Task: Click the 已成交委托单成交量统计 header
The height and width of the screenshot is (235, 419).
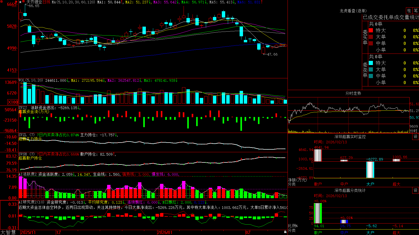Action: tap(391, 17)
